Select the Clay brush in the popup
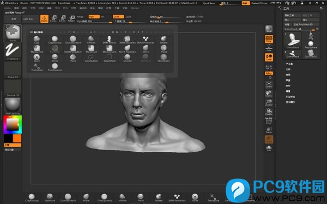Viewport: 327px width, 204px height. (37, 40)
